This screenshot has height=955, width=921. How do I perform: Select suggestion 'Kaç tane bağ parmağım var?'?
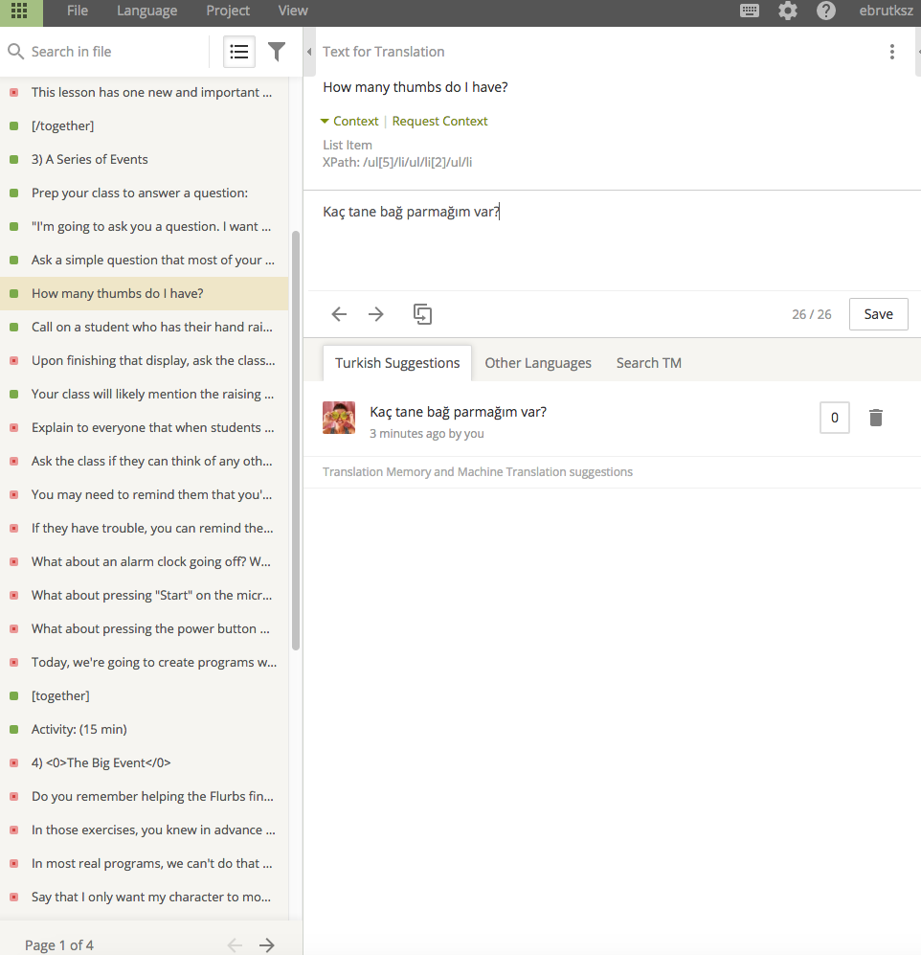459,412
